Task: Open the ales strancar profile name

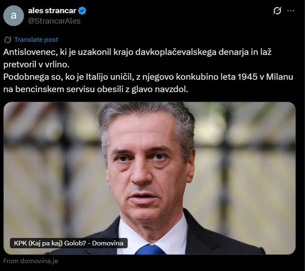Action: click(x=52, y=11)
